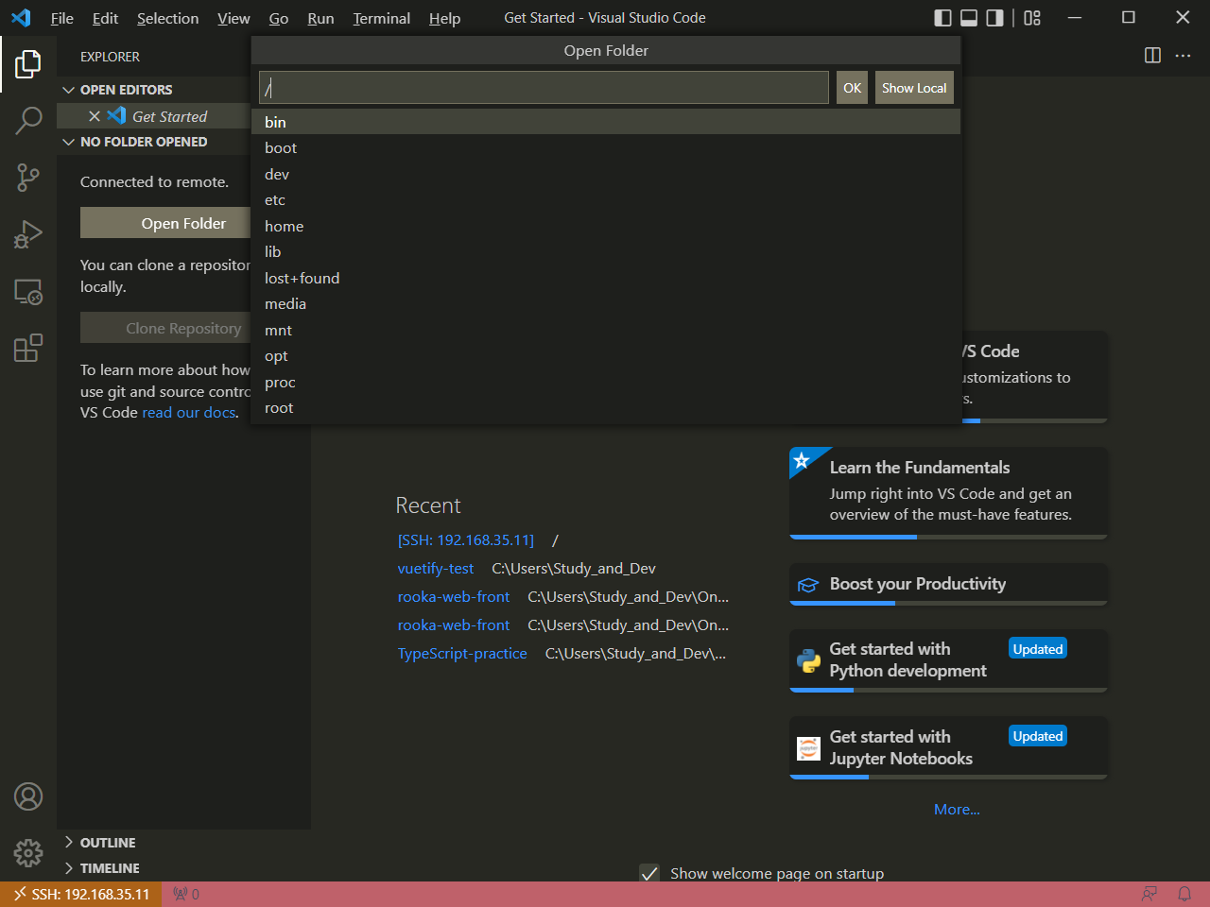The width and height of the screenshot is (1210, 907).
Task: Open the Run and Debug view icon
Action: (28, 233)
